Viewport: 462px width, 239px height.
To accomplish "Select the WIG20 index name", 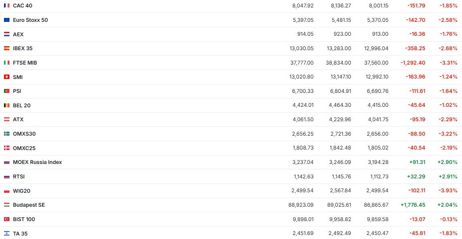I will (22, 191).
